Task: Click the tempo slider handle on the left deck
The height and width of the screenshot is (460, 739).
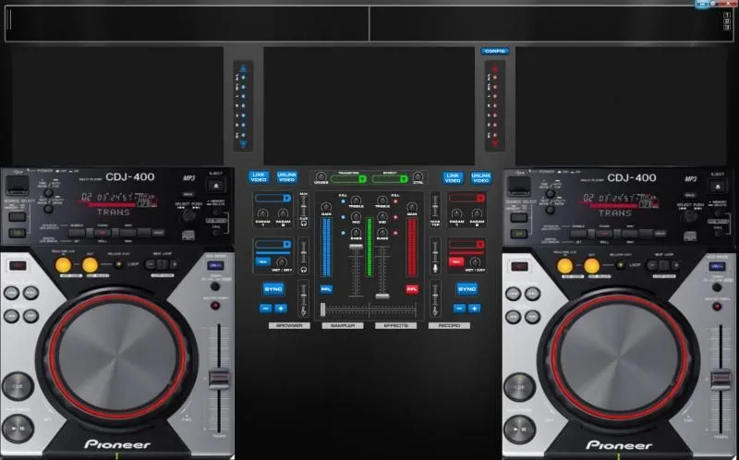Action: pyautogui.click(x=219, y=380)
